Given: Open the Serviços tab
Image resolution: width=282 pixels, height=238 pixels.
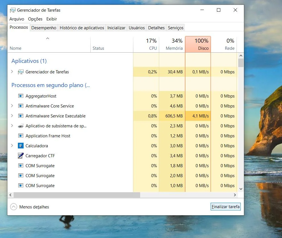Looking at the screenshot, I should [x=175, y=28].
